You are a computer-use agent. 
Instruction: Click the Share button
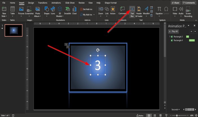coord(176,3)
